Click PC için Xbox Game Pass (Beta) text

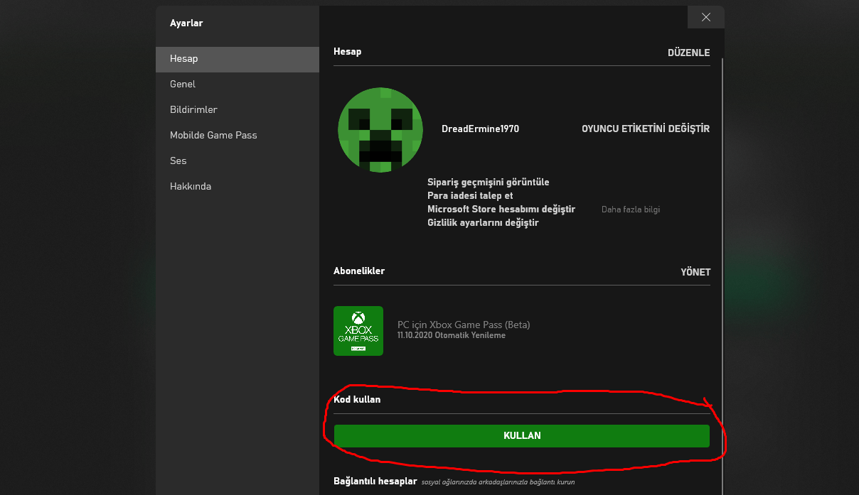[464, 325]
